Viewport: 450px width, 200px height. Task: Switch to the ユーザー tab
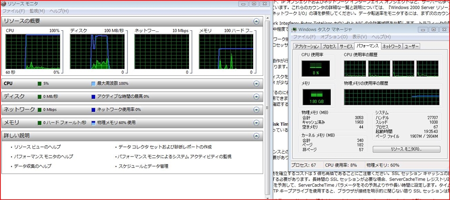tap(411, 46)
